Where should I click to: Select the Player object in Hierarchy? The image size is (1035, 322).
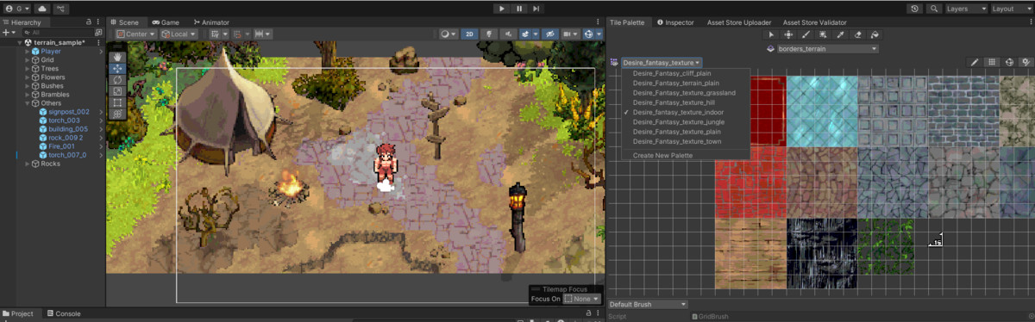pos(51,52)
